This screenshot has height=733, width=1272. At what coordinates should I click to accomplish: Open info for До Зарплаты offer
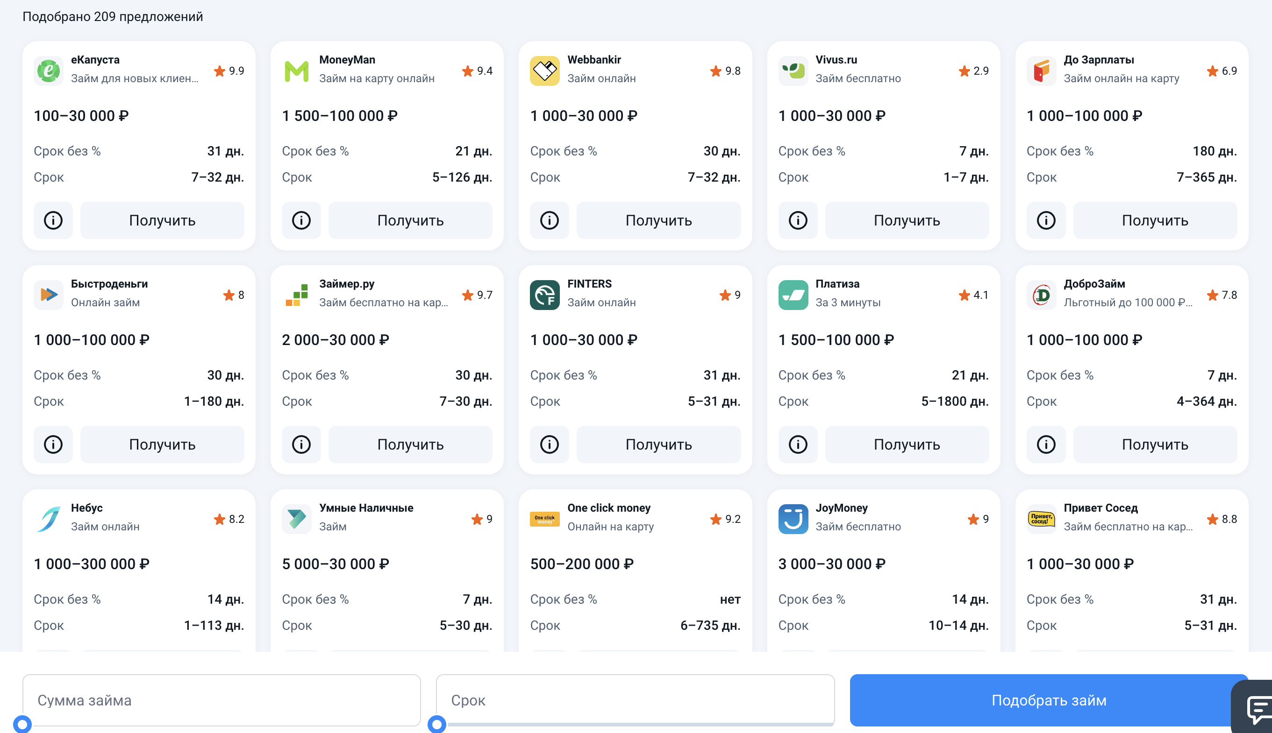[1046, 220]
